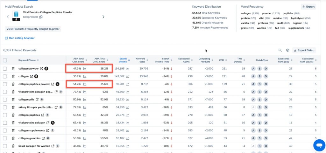Show click share chart for collagen powder
The image size is (326, 153).
click(x=85, y=68)
